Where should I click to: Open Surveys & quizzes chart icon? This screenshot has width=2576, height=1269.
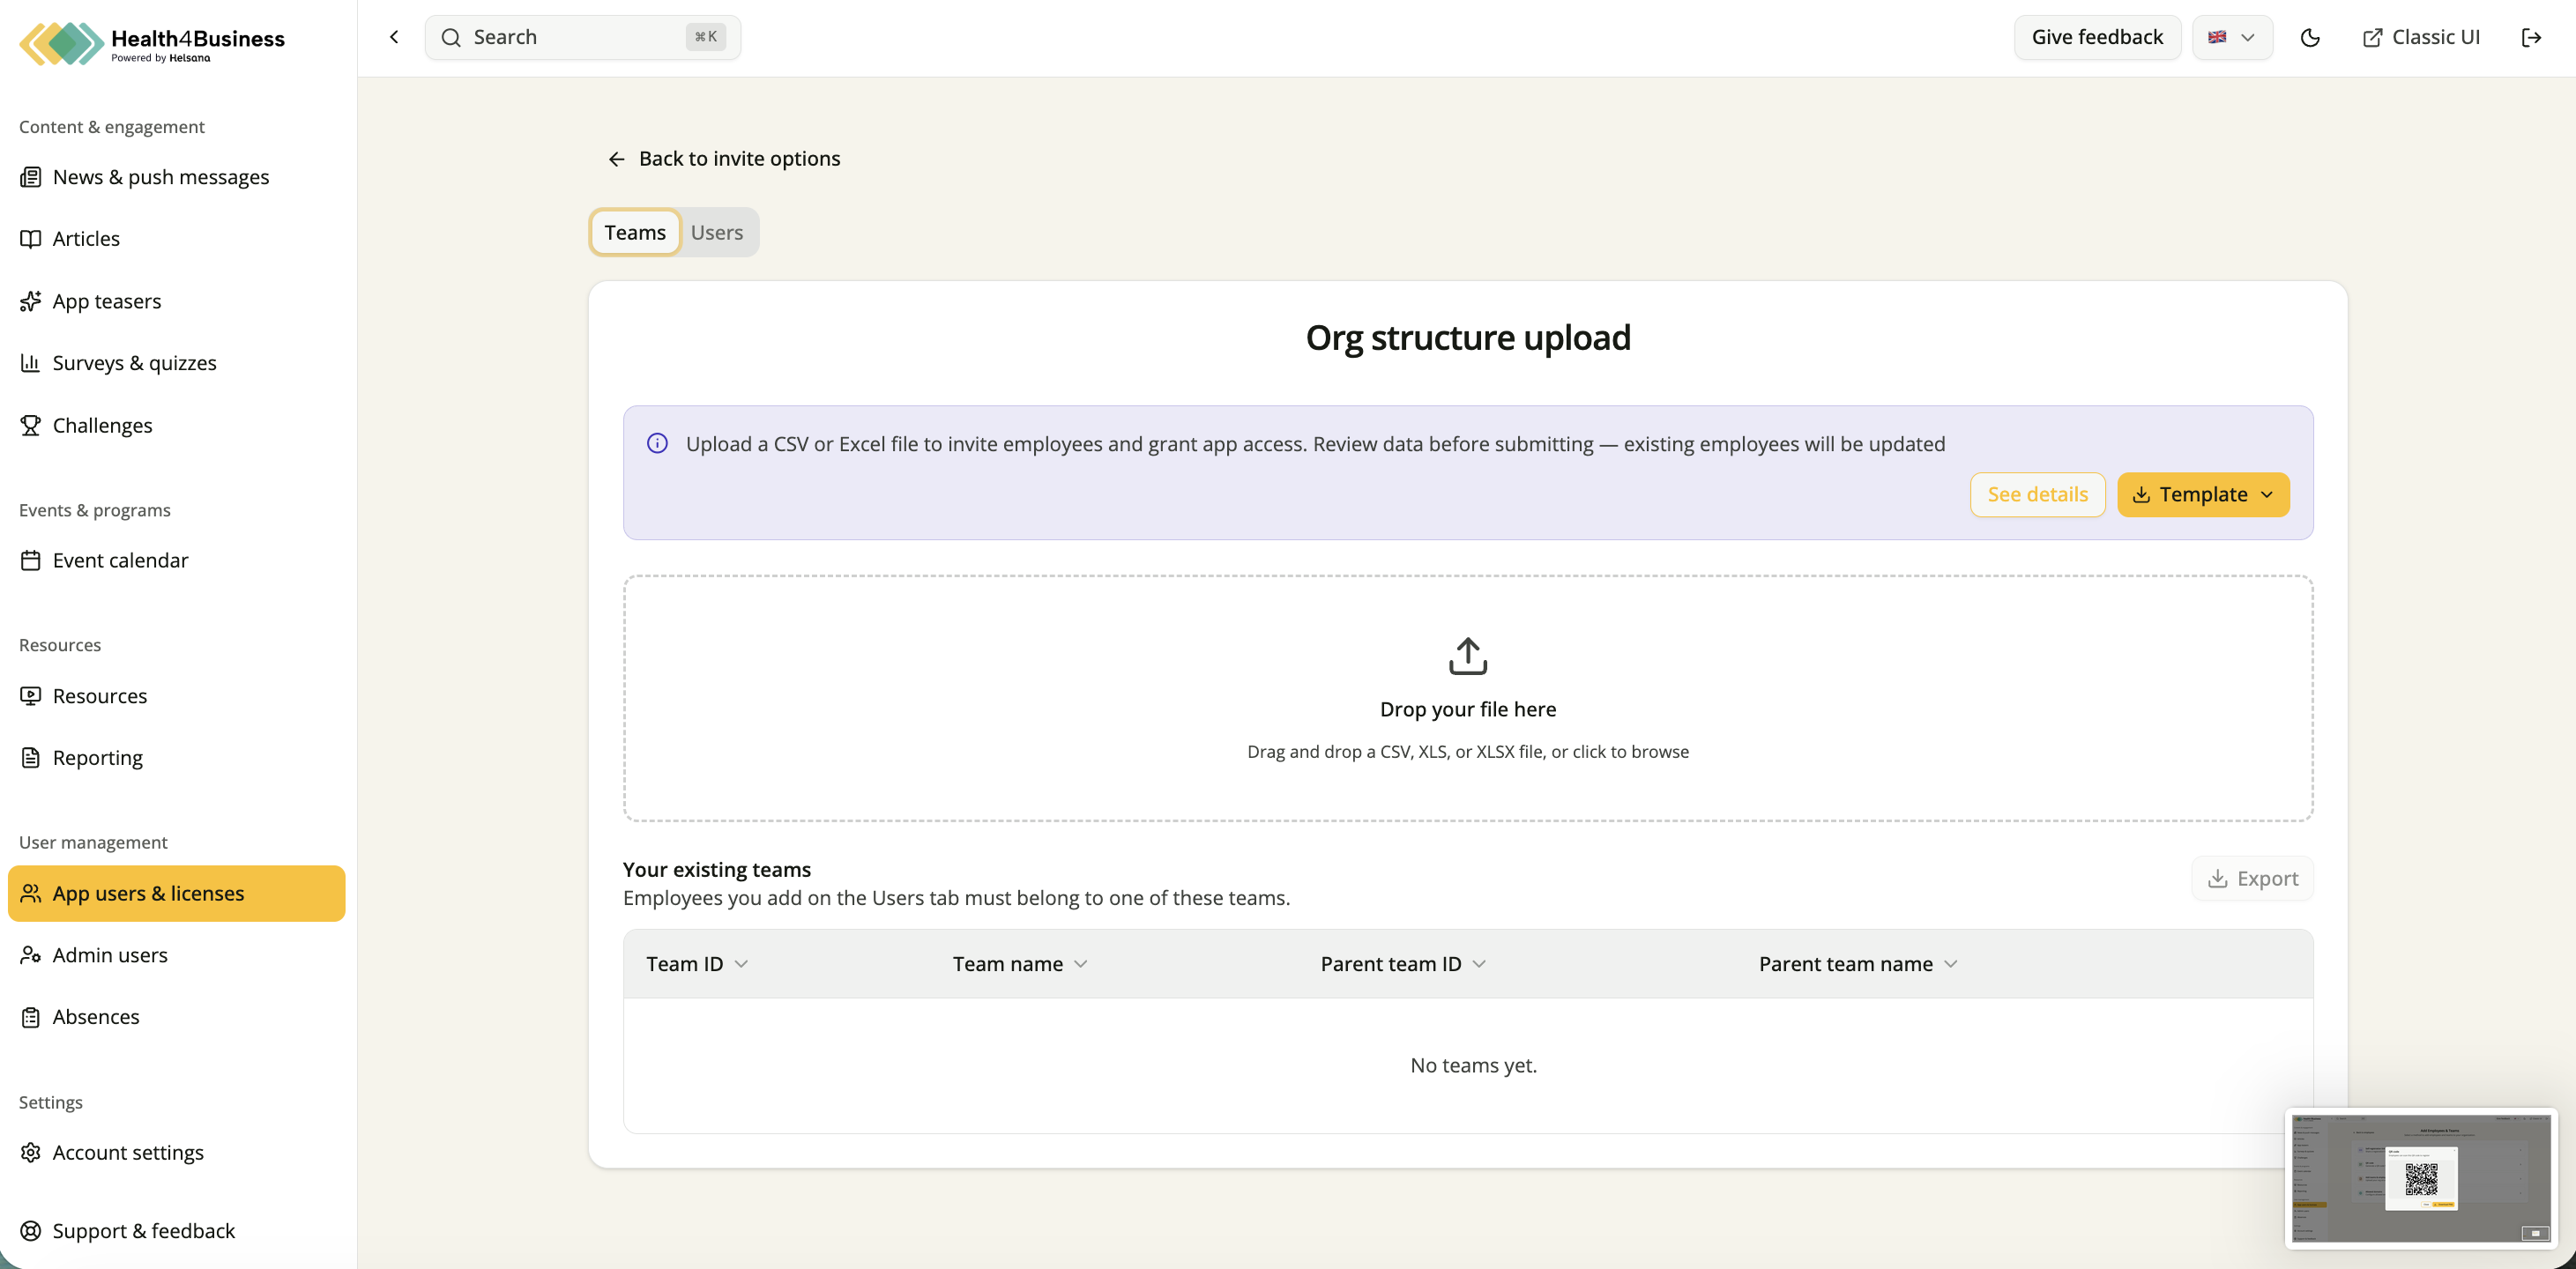31,363
